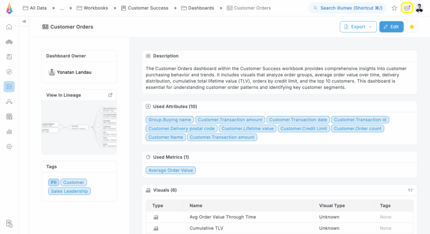Screen dimensions: 430x234
Task: Toggle the yellow star favorite button
Action: (412, 27)
